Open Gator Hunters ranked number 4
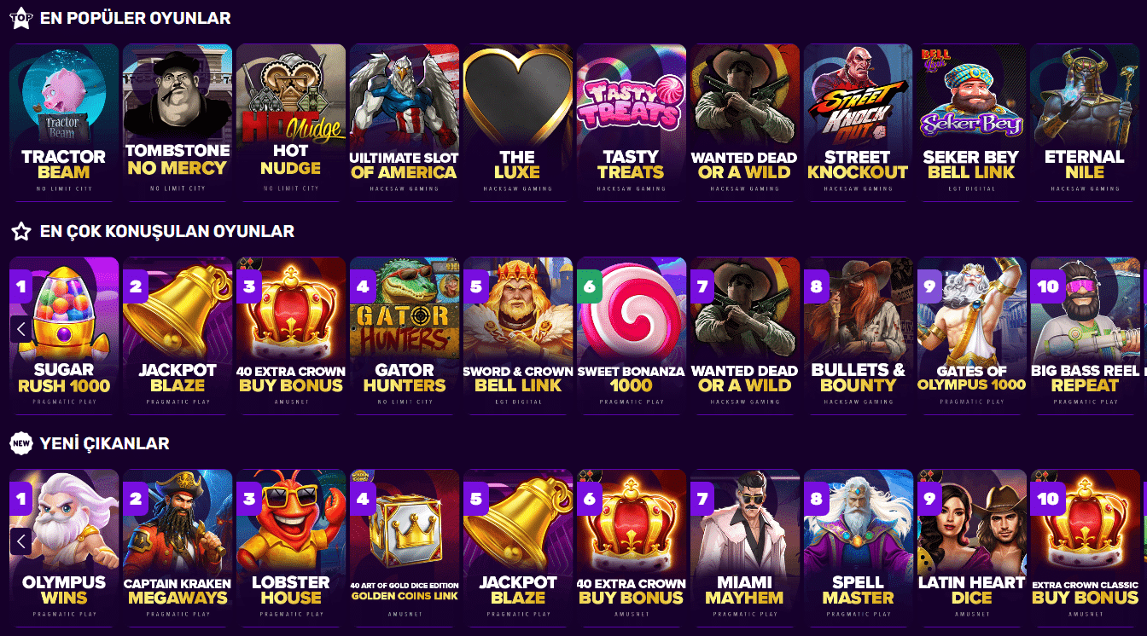1147x636 pixels. coord(405,336)
